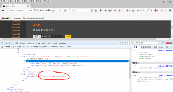Open index.css (第 44 行) source link
The height and width of the screenshot is (92, 173).
pos(165,66)
